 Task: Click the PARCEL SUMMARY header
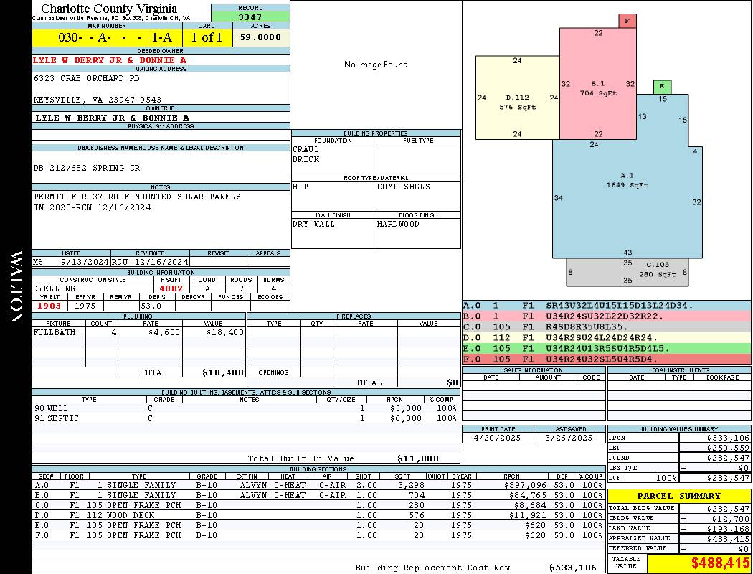point(678,496)
